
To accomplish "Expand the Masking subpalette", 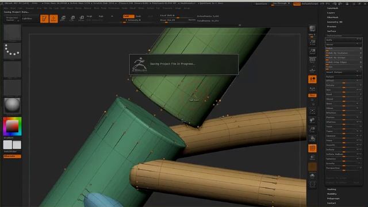I will [332, 189].
